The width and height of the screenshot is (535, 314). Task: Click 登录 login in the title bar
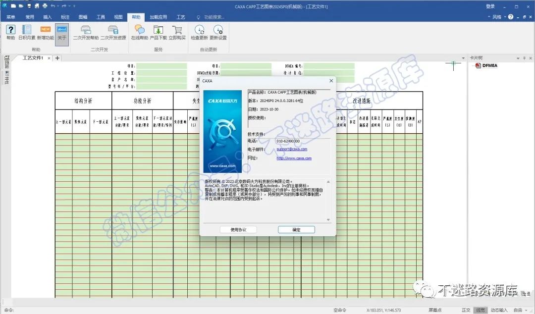pyautogui.click(x=490, y=6)
